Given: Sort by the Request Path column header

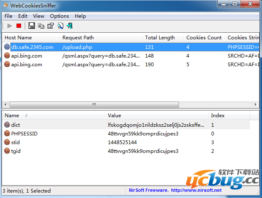Looking at the screenshot, I should point(101,38).
